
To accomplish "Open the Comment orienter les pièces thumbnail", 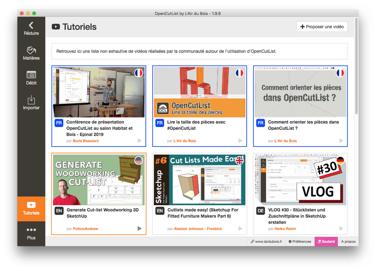I will click(300, 92).
